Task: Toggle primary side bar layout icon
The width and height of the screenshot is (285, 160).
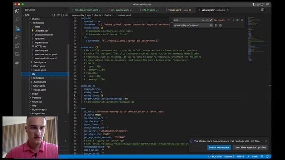Action: tap(254, 4)
